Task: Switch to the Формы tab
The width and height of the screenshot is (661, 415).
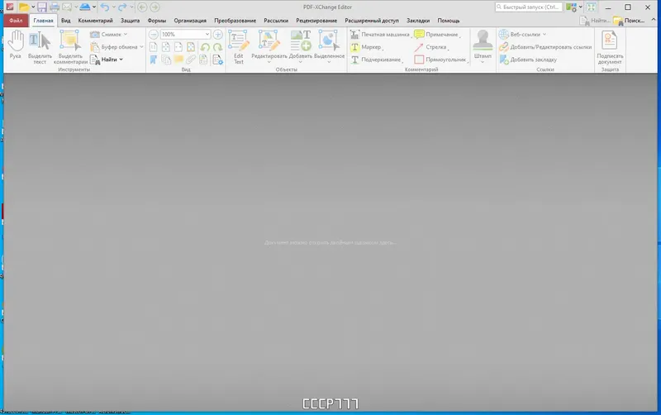Action: click(x=157, y=20)
